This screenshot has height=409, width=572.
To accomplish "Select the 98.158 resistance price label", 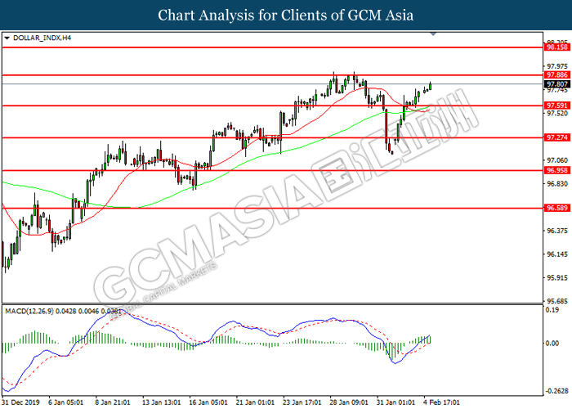I will click(x=556, y=47).
